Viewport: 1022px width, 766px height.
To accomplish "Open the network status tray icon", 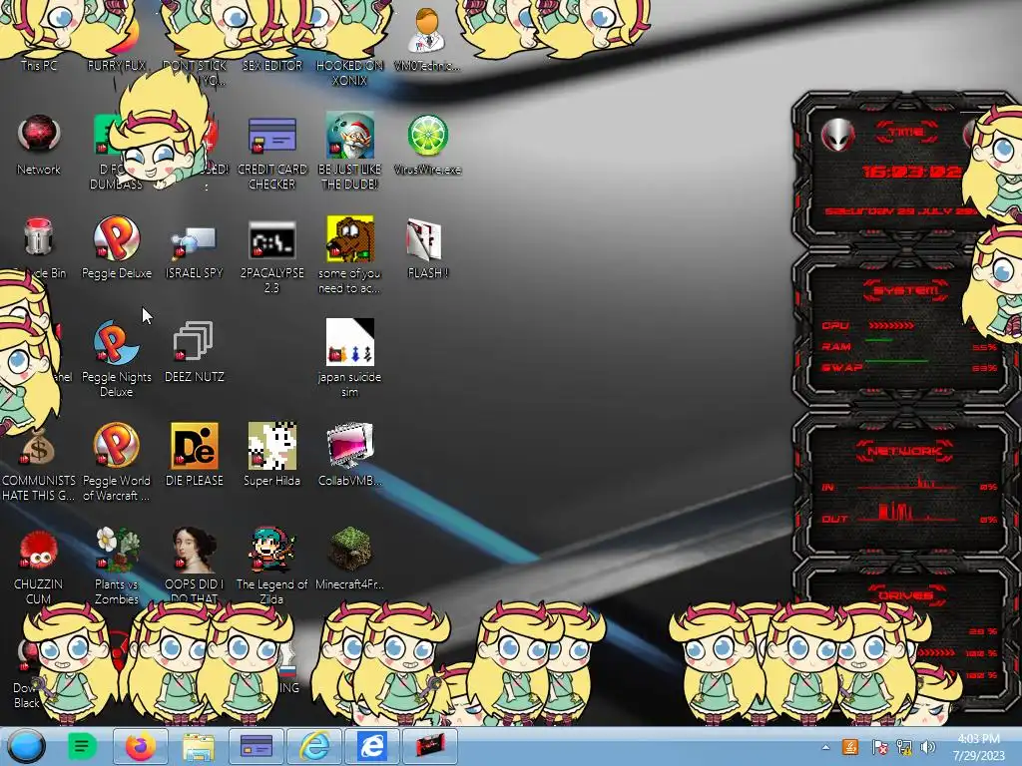I will coord(903,747).
